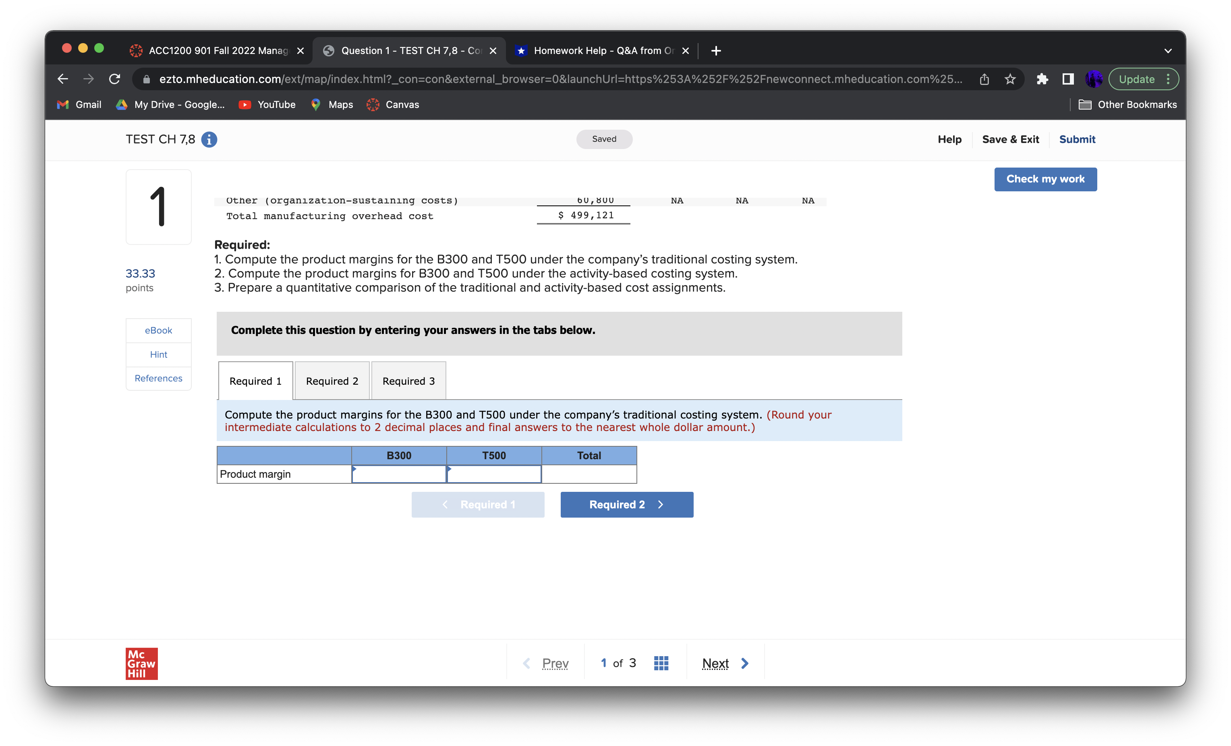The image size is (1231, 746).
Task: Open Google Maps bookmark
Action: click(332, 104)
